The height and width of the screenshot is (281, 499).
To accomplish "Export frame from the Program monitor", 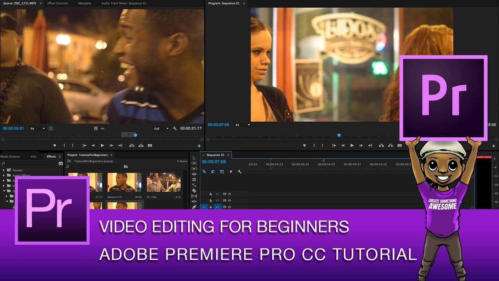I will (x=400, y=146).
